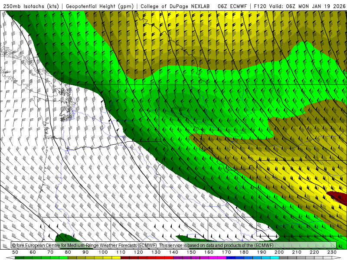The height and width of the screenshot is (260, 347).
Task: Click the "Valid: 06Z MON JAN 19 2026" text
Action: click(307, 6)
